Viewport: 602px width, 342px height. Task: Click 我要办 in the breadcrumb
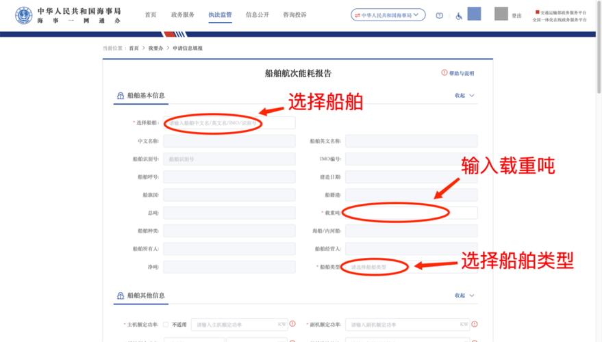[155, 49]
